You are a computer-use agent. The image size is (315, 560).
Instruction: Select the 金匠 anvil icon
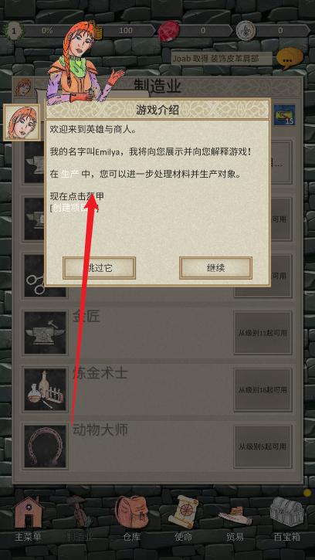click(x=45, y=332)
